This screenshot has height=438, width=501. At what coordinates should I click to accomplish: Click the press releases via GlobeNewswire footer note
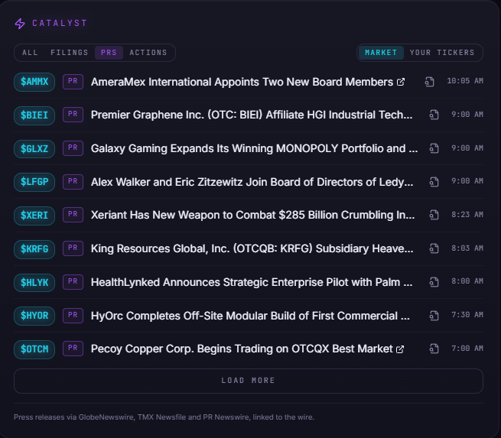(x=164, y=417)
